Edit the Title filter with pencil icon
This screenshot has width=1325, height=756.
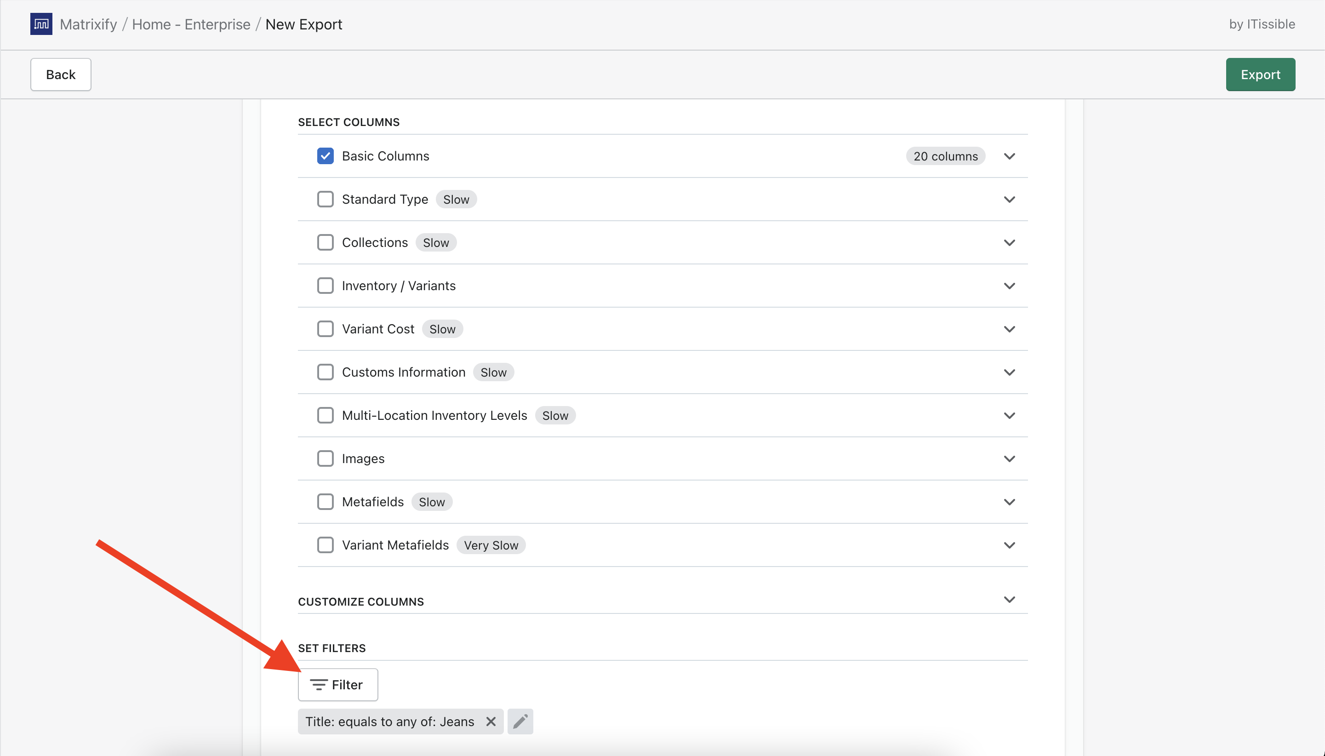pos(520,721)
